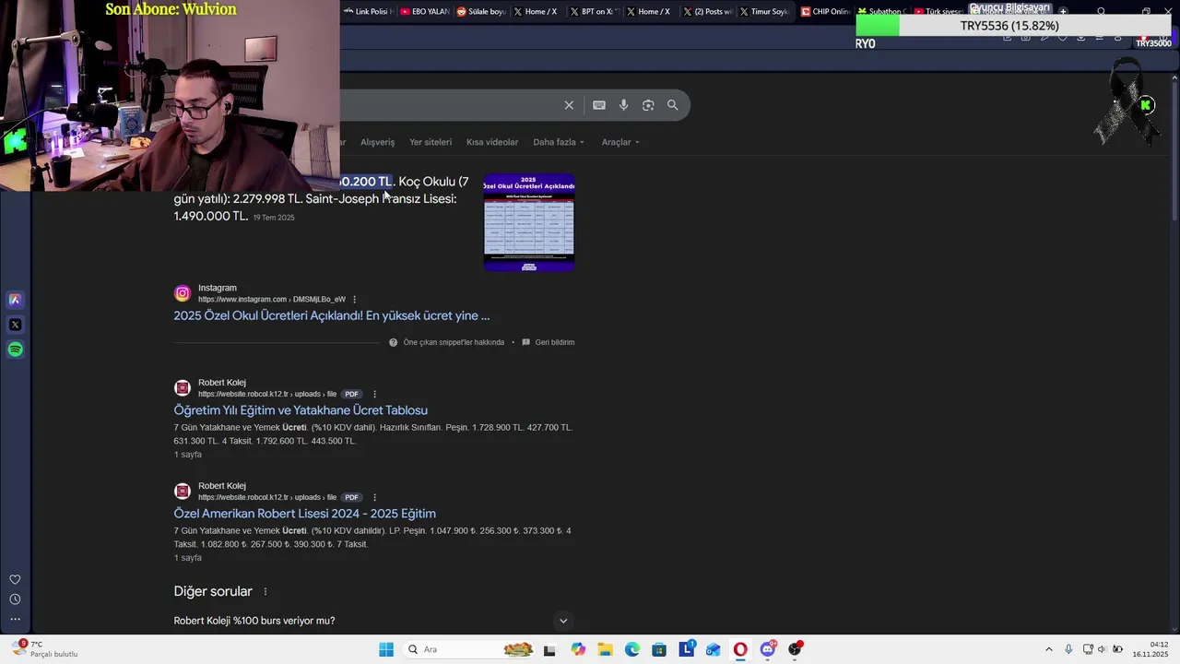Switch to Opera on the taskbar

coord(740,649)
